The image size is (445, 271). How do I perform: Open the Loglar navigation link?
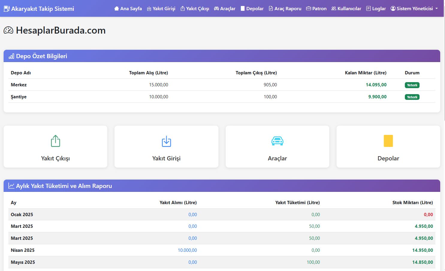[x=376, y=9]
